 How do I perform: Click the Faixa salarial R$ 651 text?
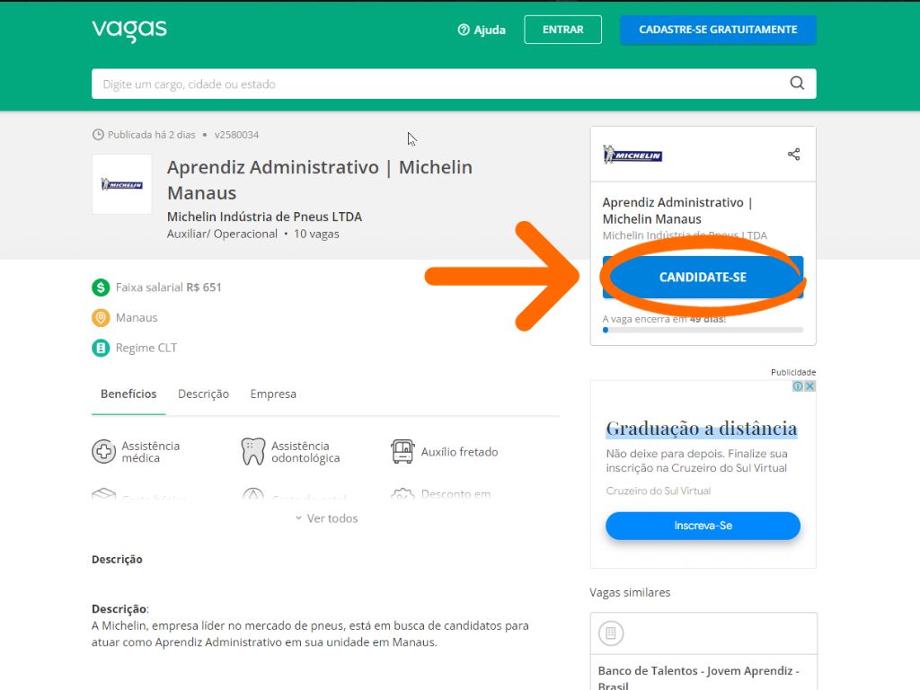pos(168,287)
